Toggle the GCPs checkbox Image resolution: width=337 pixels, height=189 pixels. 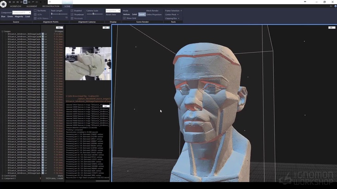pyautogui.click(x=35, y=14)
